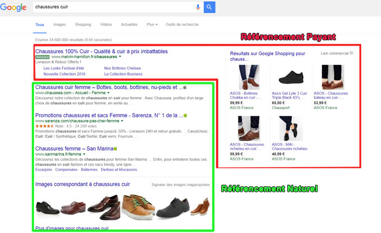The height and width of the screenshot is (233, 381).
Task: Open the Images correspondant à chaussures cuir link
Action: point(83,184)
